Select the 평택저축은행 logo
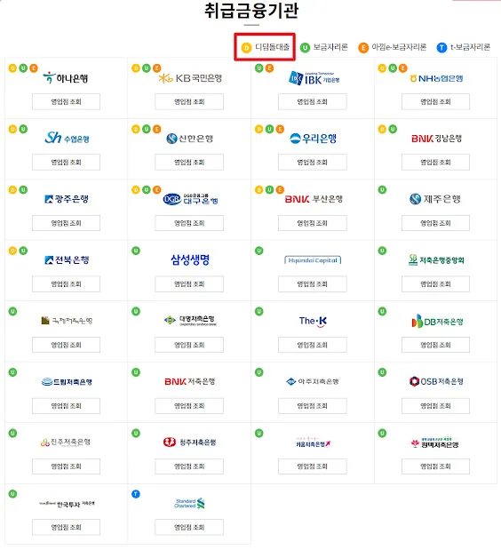Viewport: 501px width, 550px height. 435,442
